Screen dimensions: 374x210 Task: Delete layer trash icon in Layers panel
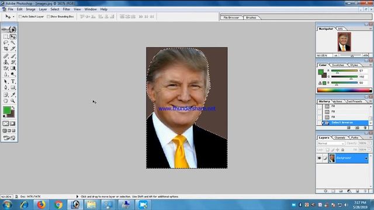[x=365, y=191]
